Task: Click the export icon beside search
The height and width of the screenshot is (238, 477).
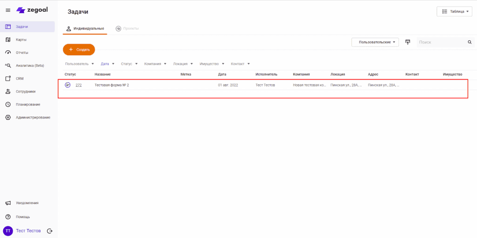Action: click(408, 42)
